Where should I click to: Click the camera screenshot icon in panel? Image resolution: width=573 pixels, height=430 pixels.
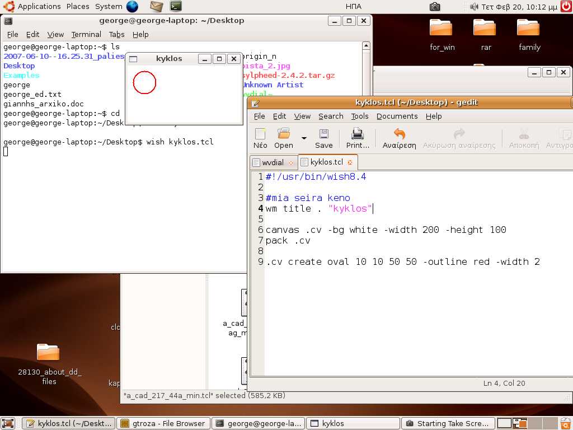435,6
